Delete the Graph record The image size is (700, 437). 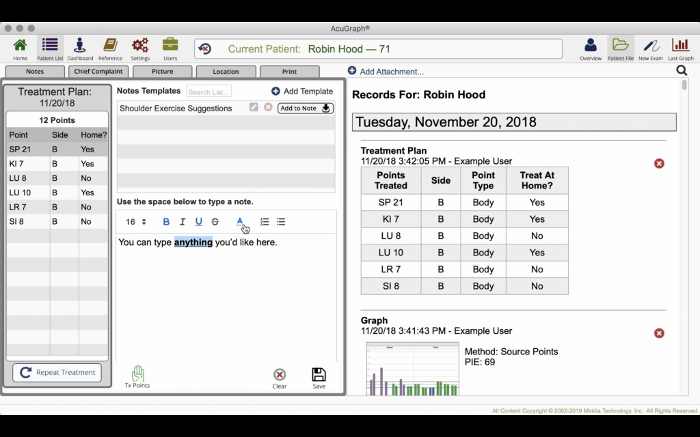pyautogui.click(x=659, y=333)
